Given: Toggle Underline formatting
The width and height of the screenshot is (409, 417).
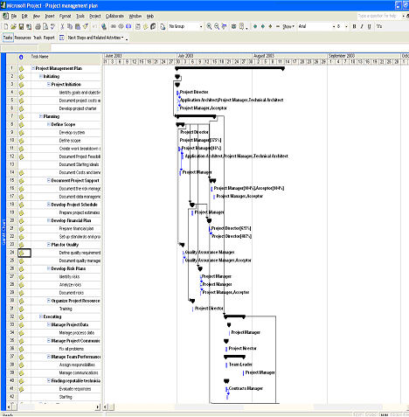Looking at the screenshot, I should click(x=370, y=26).
